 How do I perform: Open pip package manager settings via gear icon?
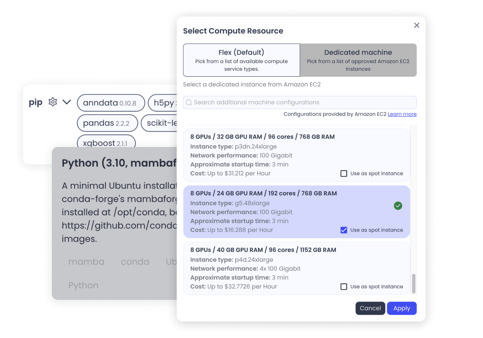(53, 101)
